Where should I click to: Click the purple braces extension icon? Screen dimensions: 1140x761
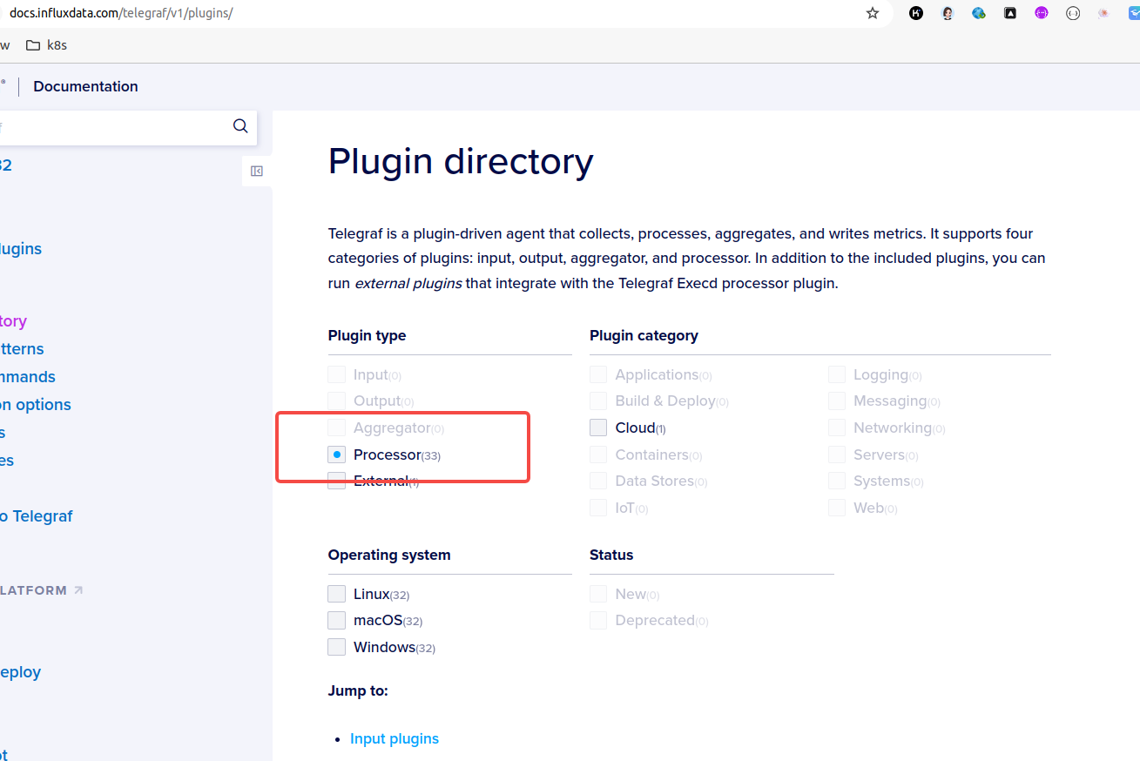(1042, 13)
